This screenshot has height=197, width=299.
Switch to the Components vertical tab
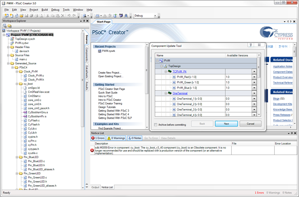click(x=87, y=54)
